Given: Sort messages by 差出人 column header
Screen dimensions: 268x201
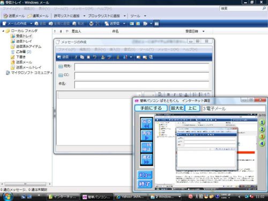Looking at the screenshot, I should pos(76,31).
